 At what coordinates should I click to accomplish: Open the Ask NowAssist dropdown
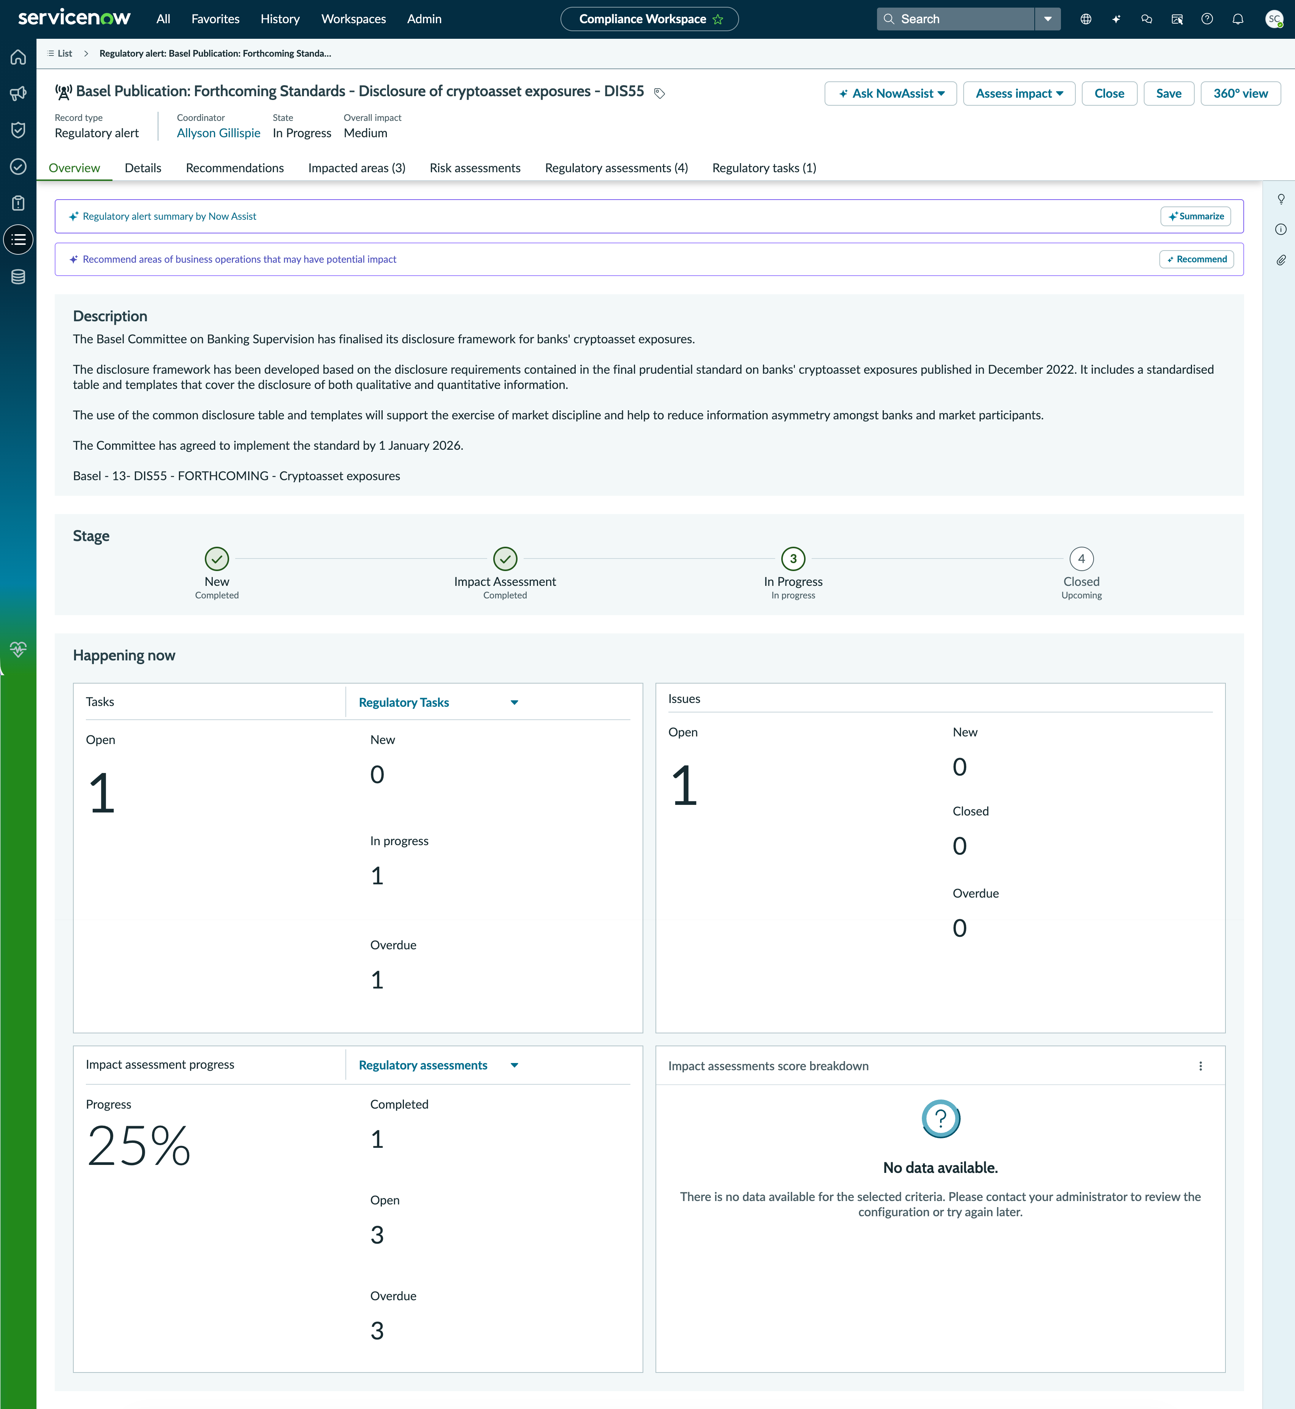[890, 93]
